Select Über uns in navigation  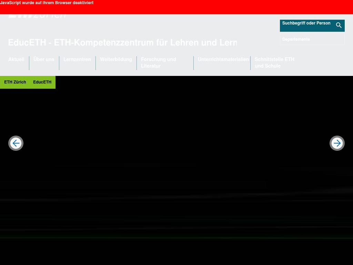click(x=44, y=59)
